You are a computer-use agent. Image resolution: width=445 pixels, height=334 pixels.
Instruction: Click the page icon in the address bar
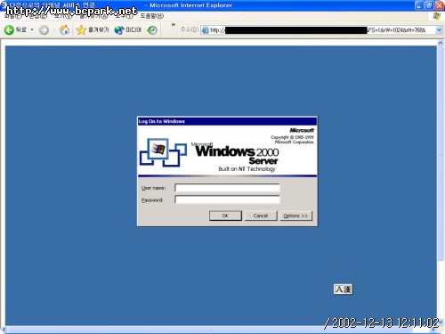click(205, 30)
